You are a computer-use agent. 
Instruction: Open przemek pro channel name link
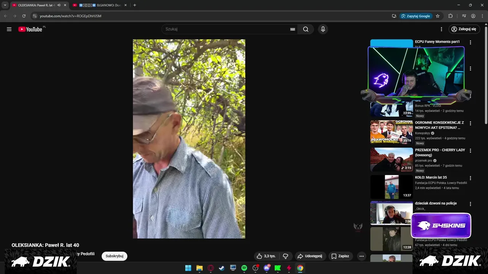[x=424, y=161]
